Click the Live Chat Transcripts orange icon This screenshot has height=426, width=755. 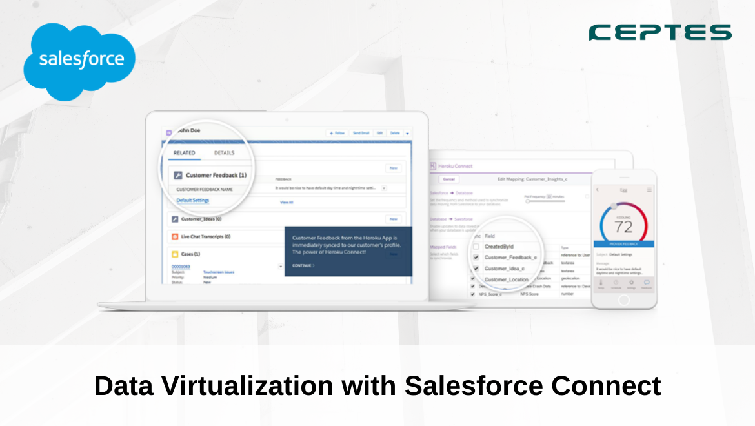pos(175,236)
